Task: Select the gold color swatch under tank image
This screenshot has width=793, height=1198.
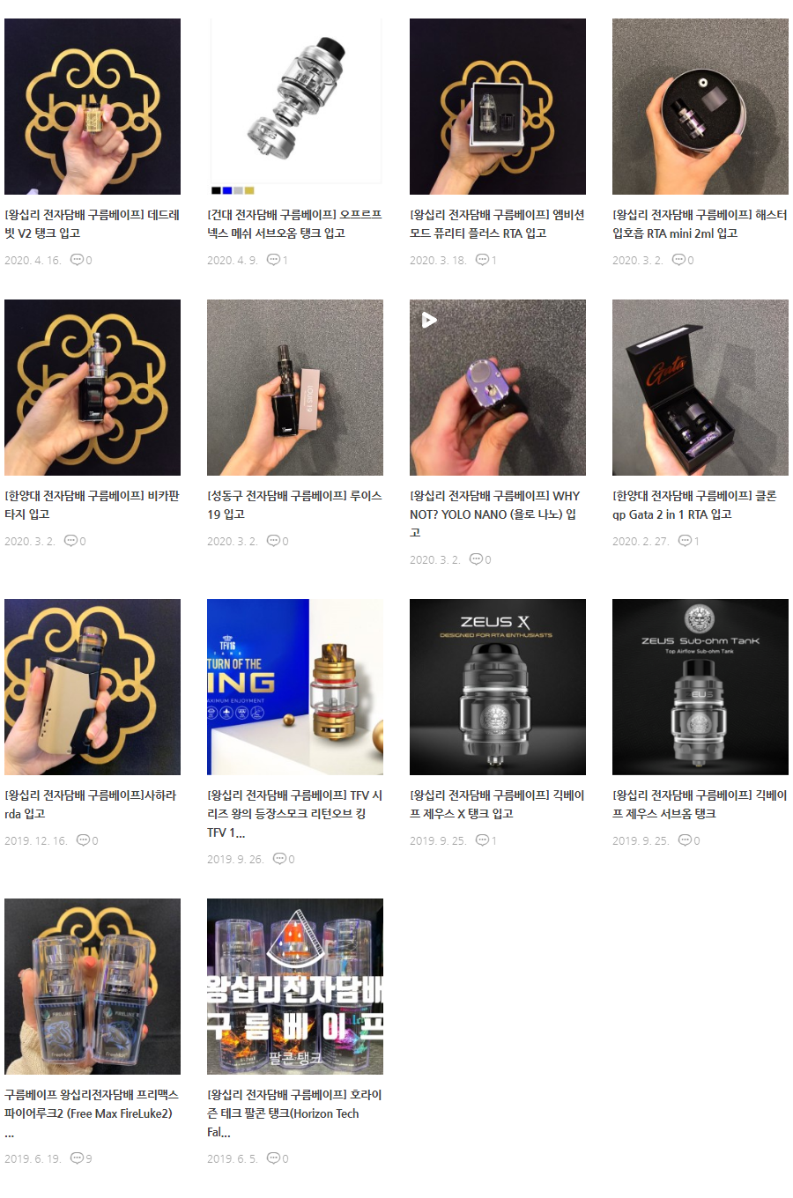Action: pyautogui.click(x=249, y=190)
